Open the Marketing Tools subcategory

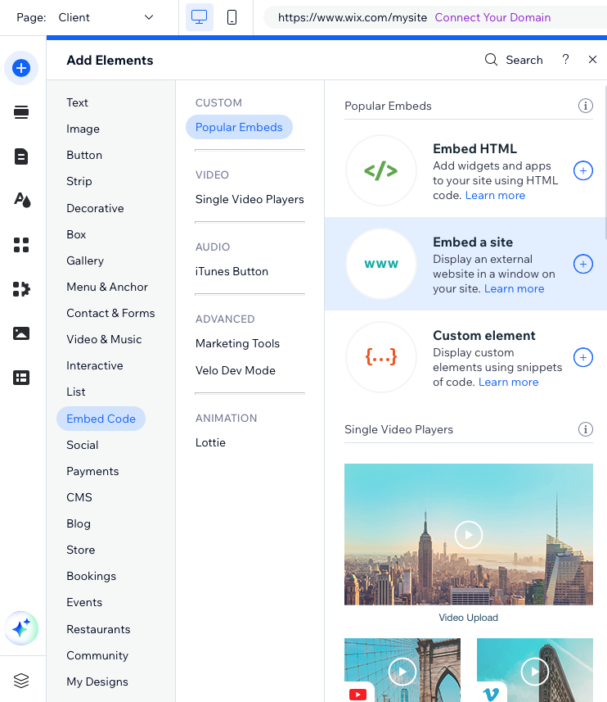pyautogui.click(x=237, y=343)
